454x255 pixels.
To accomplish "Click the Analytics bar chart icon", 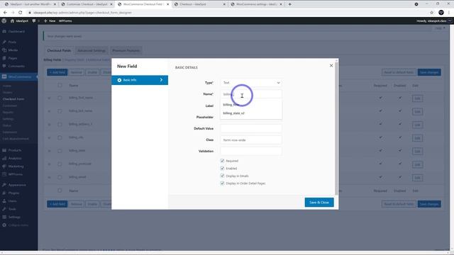I will point(4,159).
